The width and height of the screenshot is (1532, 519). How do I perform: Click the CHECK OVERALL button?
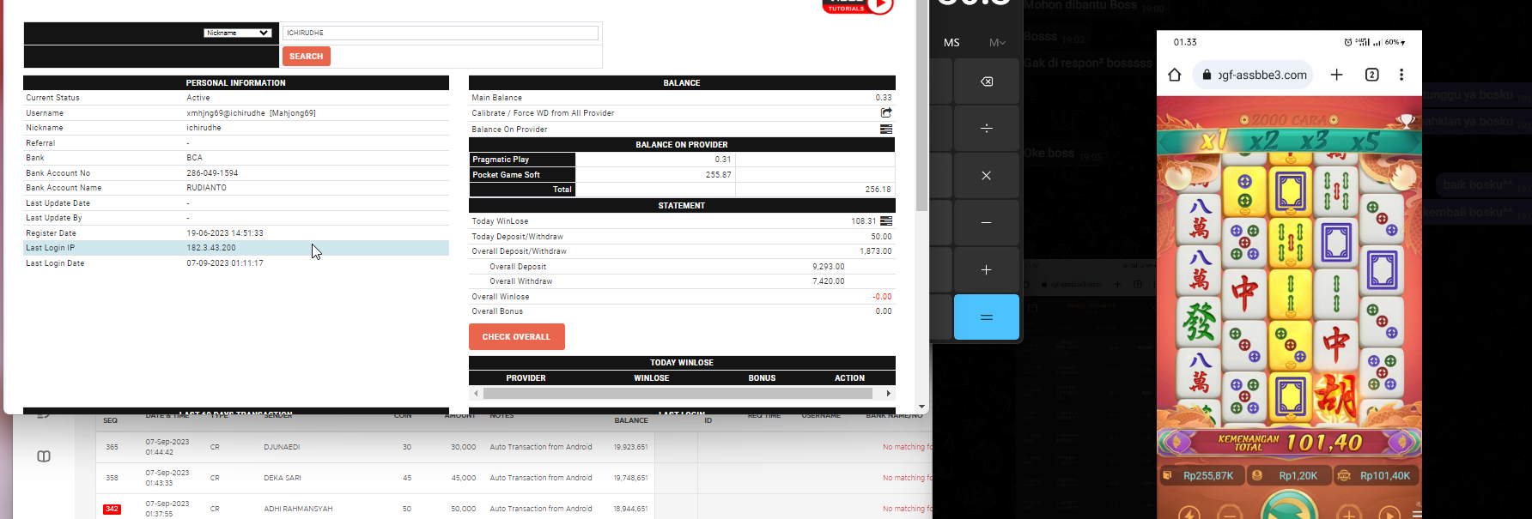click(x=517, y=336)
